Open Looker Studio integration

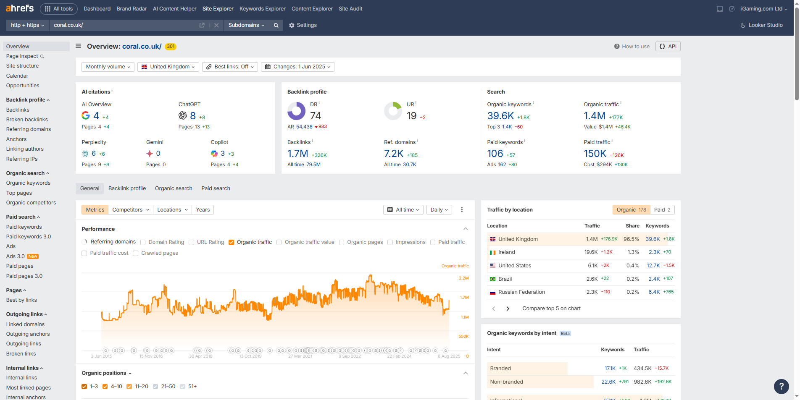pyautogui.click(x=761, y=25)
